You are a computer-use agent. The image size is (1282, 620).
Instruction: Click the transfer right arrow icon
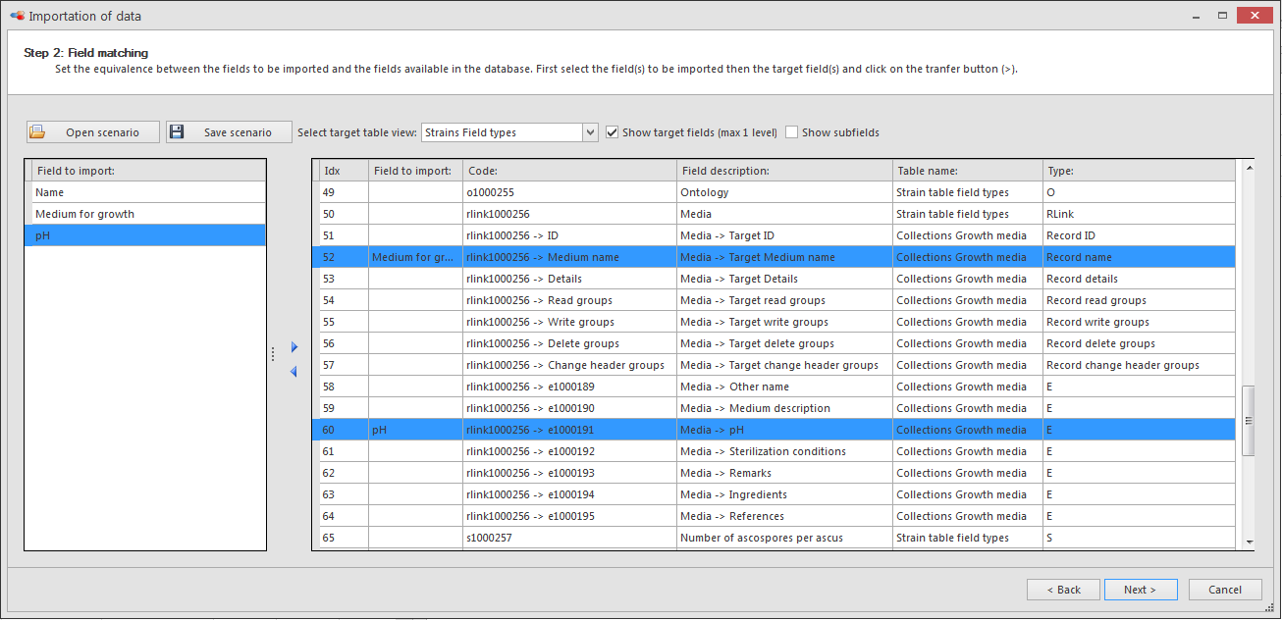click(x=294, y=347)
